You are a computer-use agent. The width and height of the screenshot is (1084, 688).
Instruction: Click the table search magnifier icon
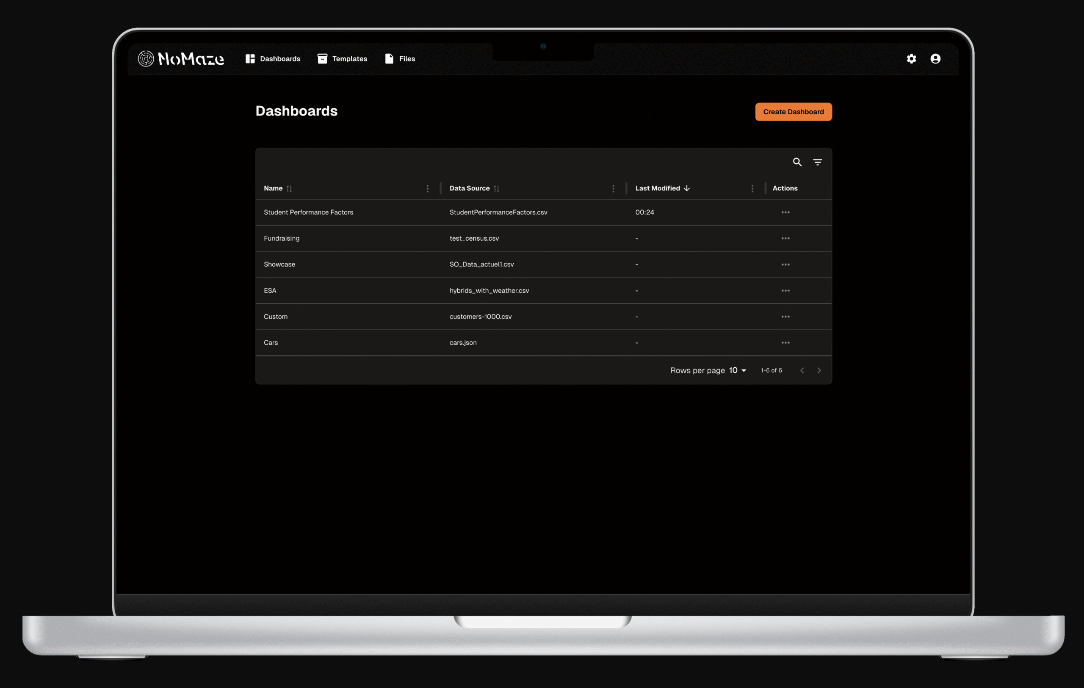point(797,162)
